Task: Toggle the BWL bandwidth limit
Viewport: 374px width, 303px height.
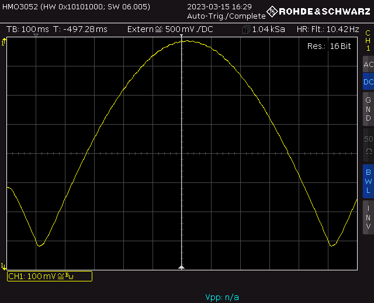Action: (368, 181)
